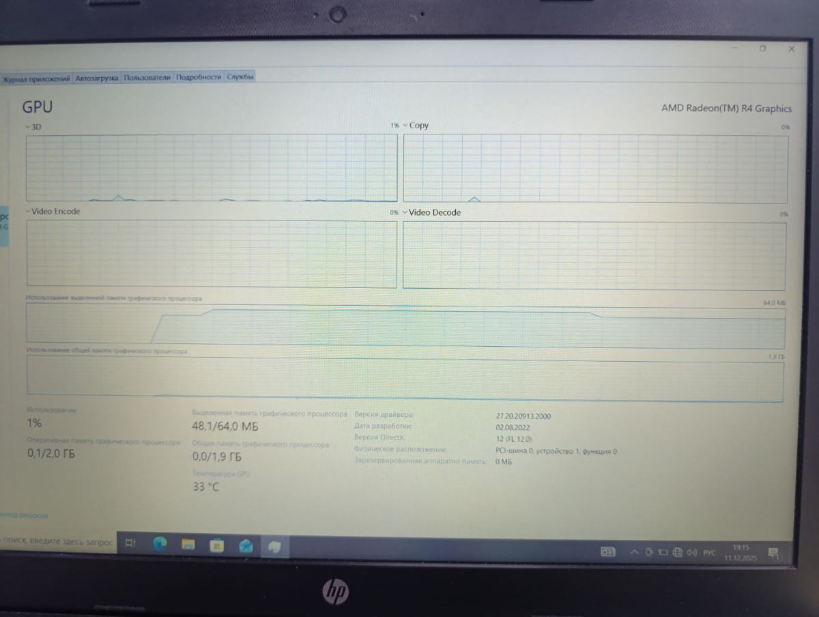Click the РУС language indicator
This screenshot has width=819, height=617.
pos(709,552)
